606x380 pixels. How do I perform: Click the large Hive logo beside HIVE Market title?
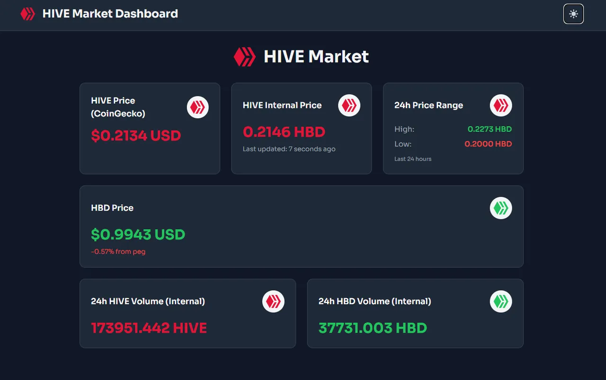click(x=245, y=57)
